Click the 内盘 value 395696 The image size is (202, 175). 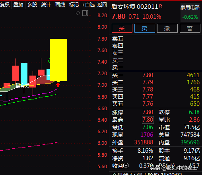(x=190, y=142)
